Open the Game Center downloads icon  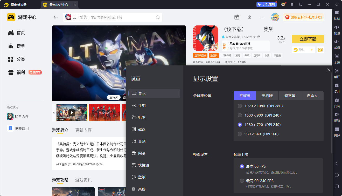point(249,17)
